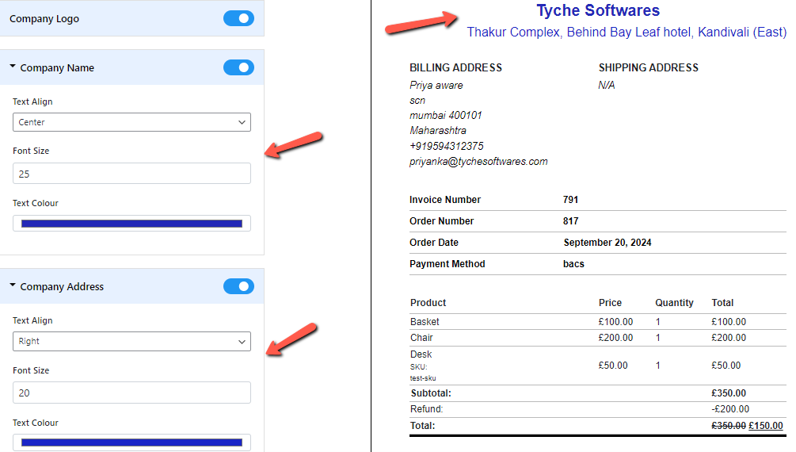Image resolution: width=796 pixels, height=452 pixels.
Task: Click the shipping address N/A value
Action: (606, 86)
